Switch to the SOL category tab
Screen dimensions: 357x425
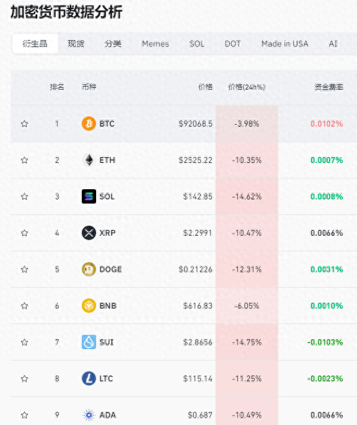pos(197,44)
